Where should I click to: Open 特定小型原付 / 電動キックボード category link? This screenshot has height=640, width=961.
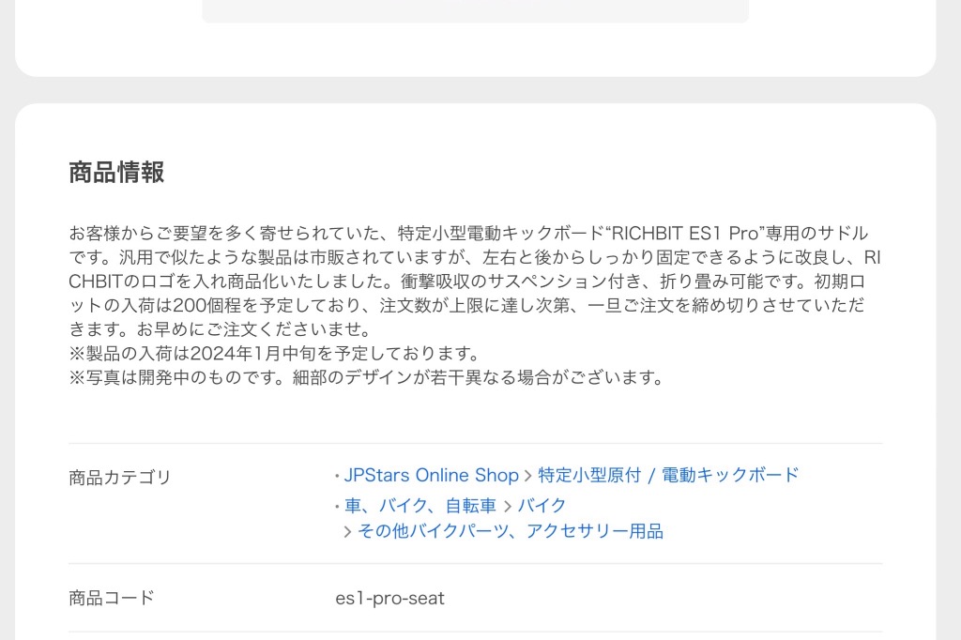tap(668, 475)
